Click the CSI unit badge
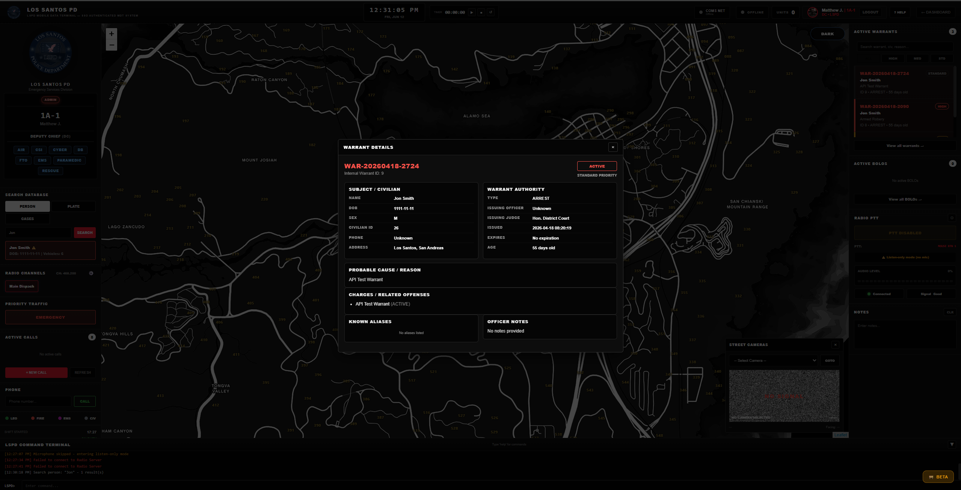 tap(39, 150)
